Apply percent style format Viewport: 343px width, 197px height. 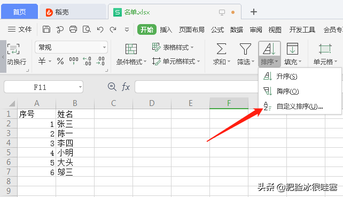(x=60, y=61)
